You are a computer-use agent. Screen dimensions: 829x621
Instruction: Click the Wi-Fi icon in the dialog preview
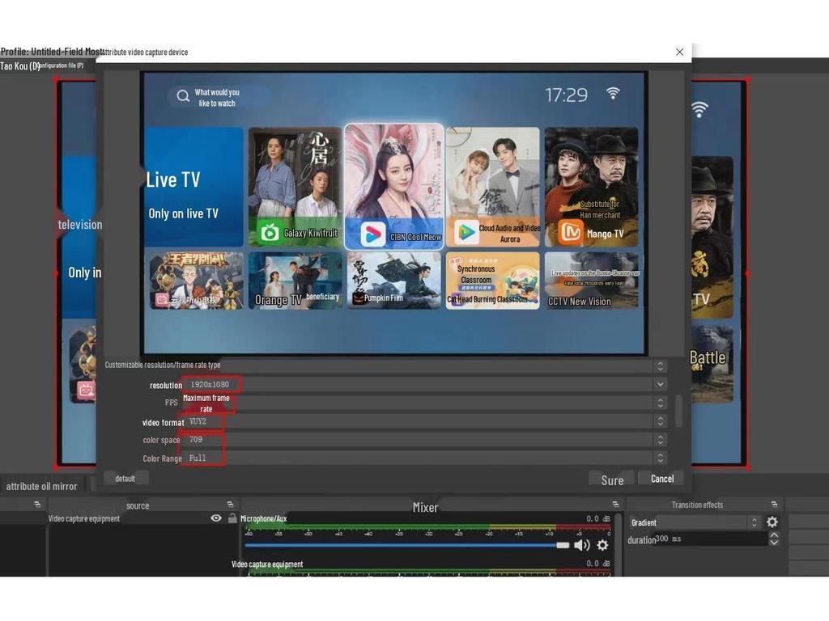point(613,94)
